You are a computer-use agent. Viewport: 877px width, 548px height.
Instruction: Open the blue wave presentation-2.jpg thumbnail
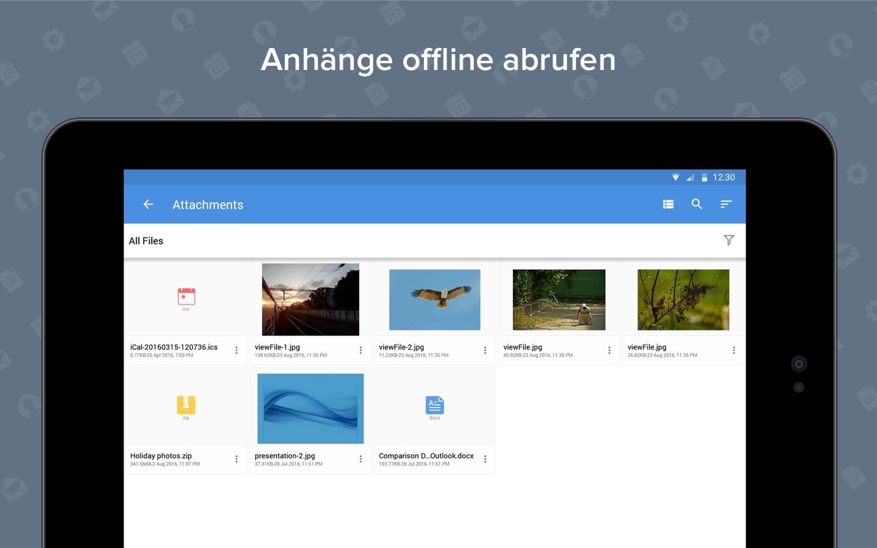click(311, 409)
